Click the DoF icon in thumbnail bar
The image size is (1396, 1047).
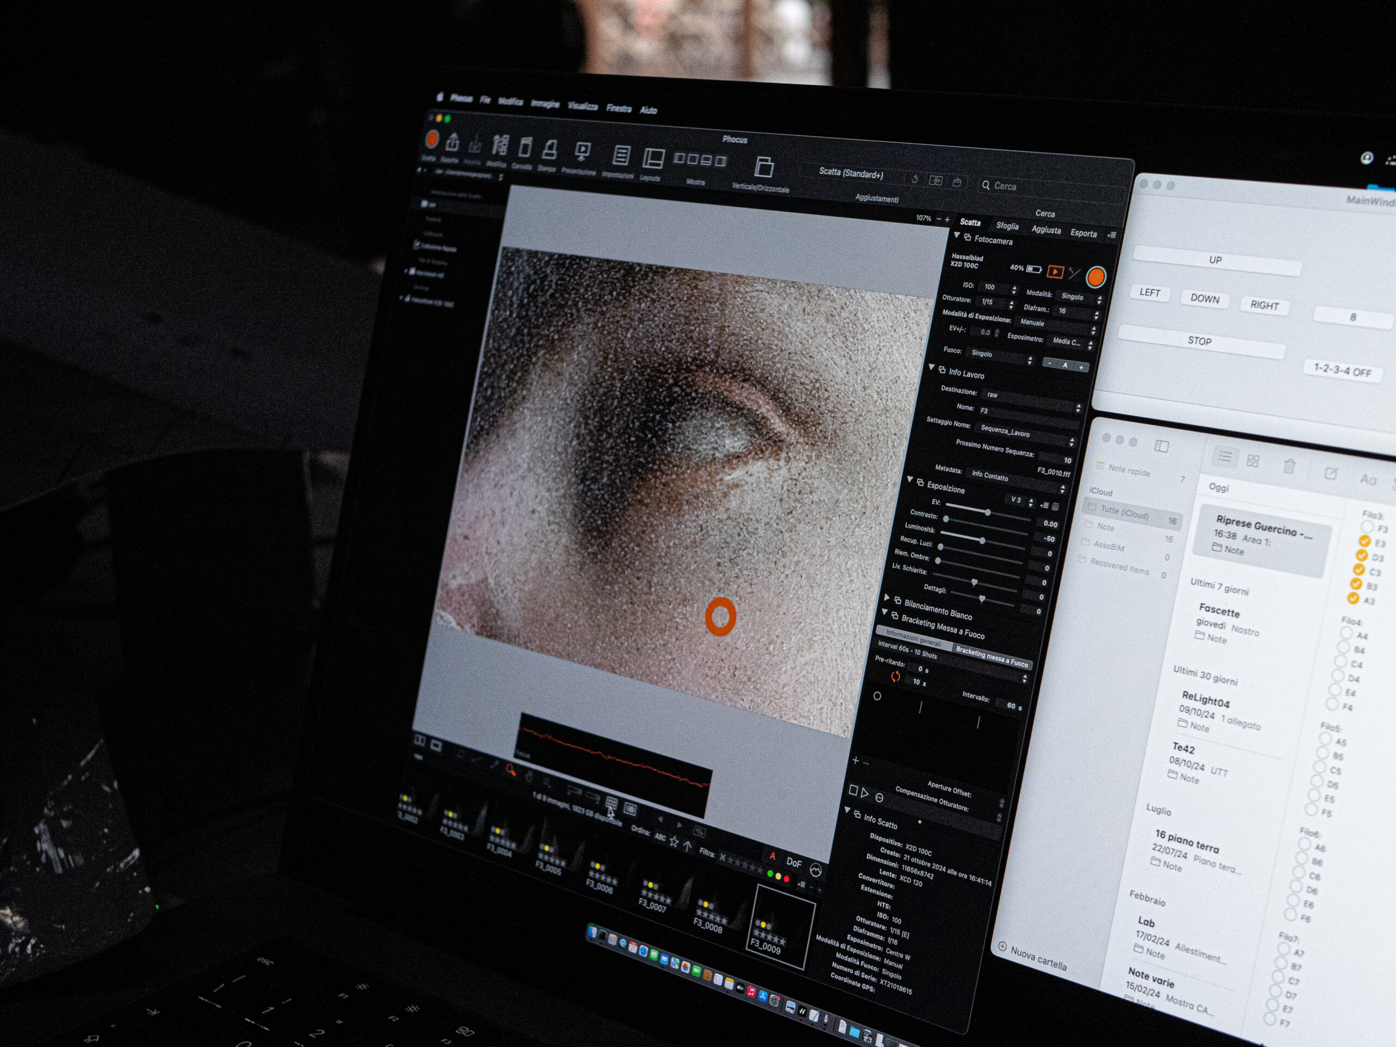click(794, 863)
